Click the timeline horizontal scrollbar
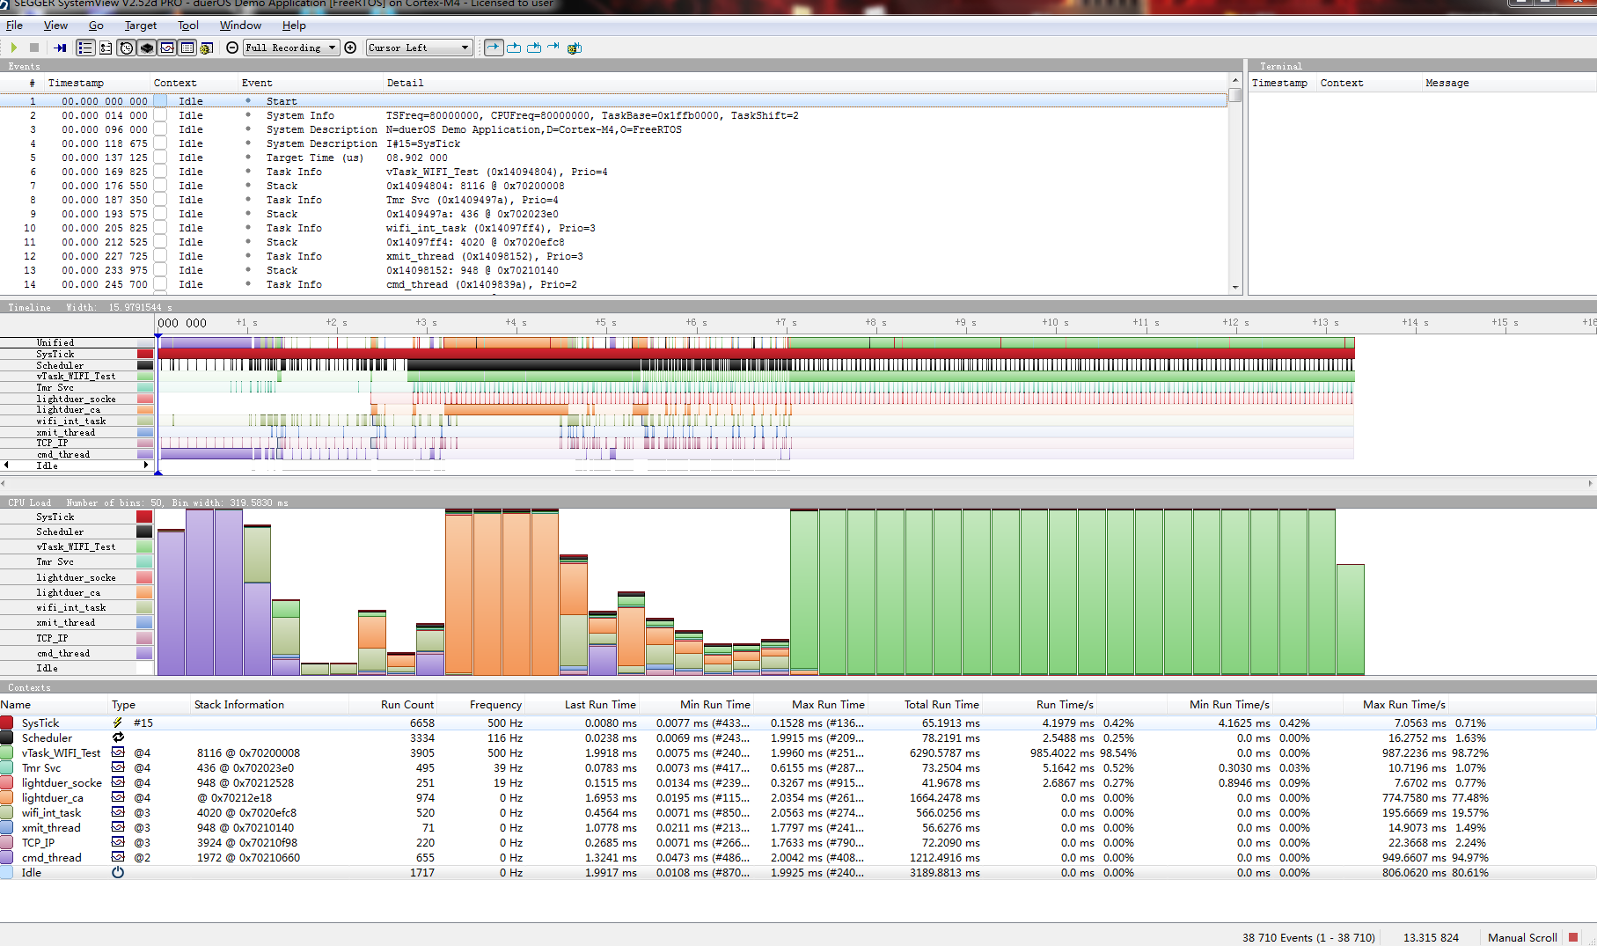Screen dimensions: 1597x946 (798, 483)
